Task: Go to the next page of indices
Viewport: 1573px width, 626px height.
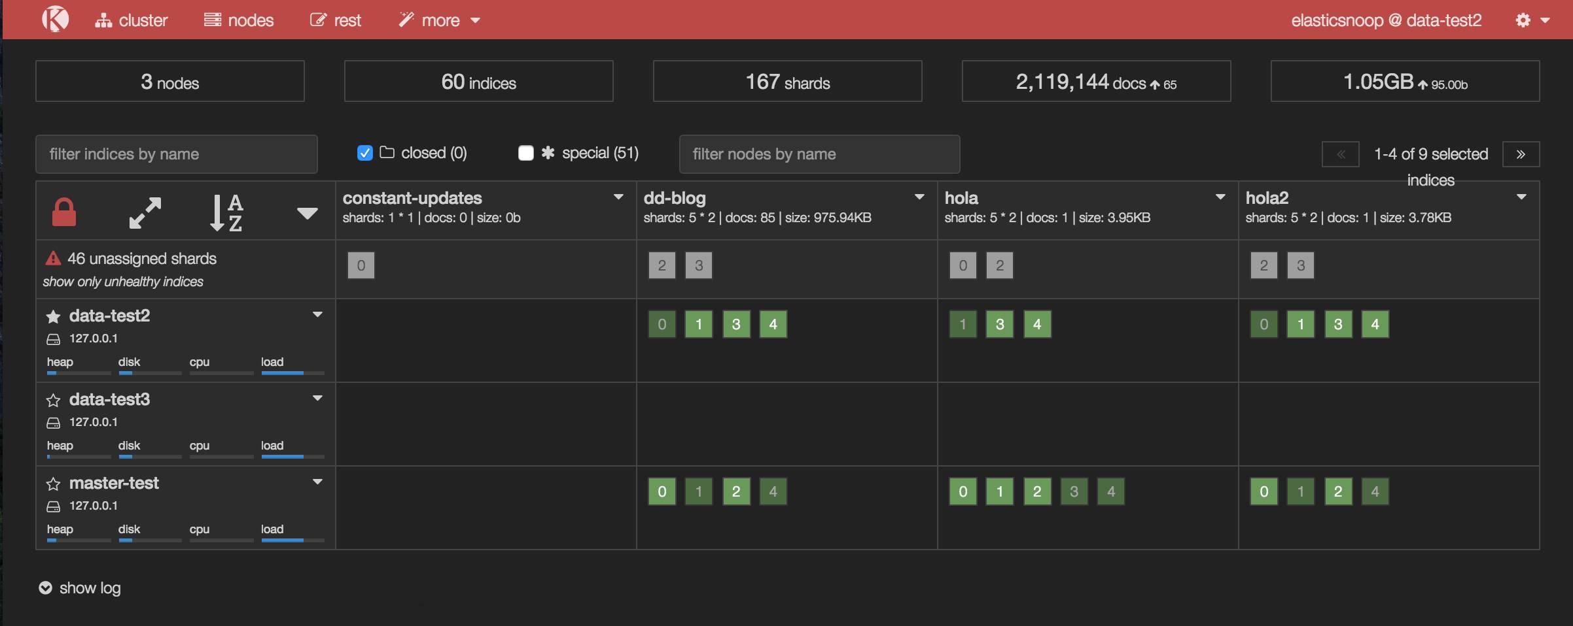Action: (x=1521, y=154)
